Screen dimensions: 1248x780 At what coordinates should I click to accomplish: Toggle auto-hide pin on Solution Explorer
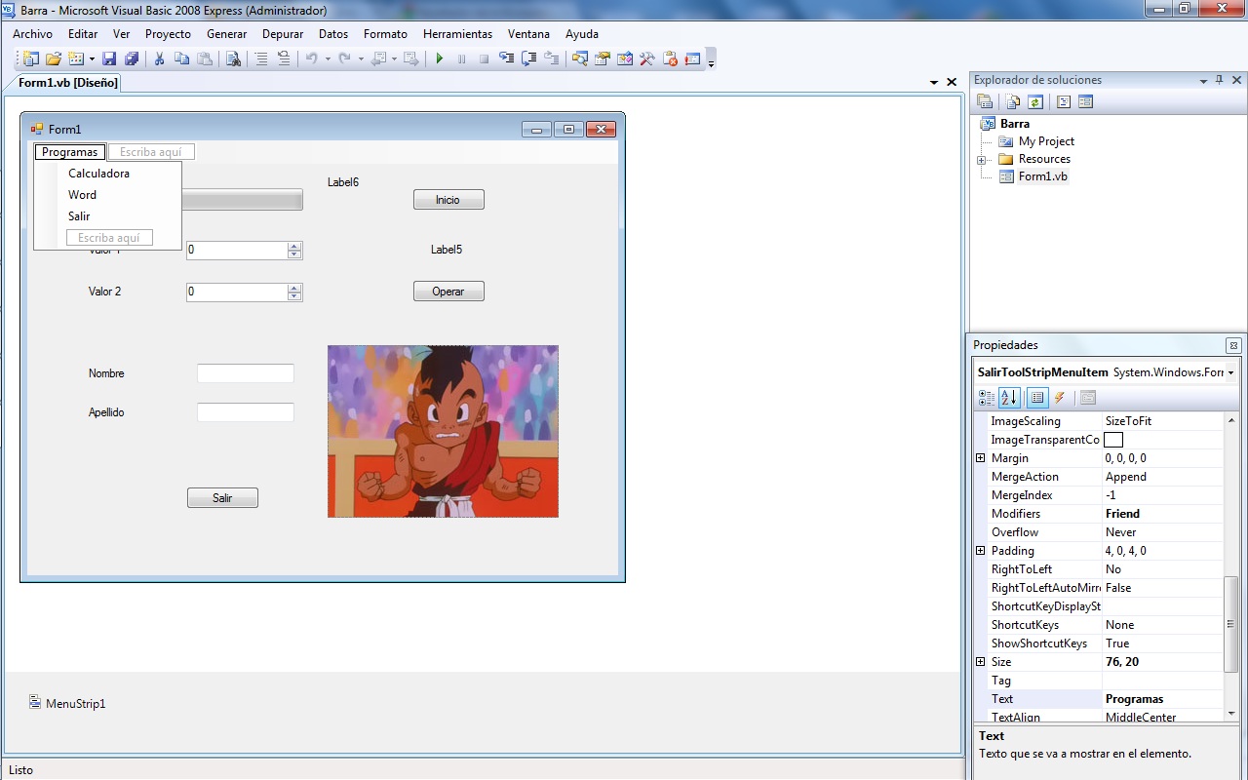tap(1219, 80)
